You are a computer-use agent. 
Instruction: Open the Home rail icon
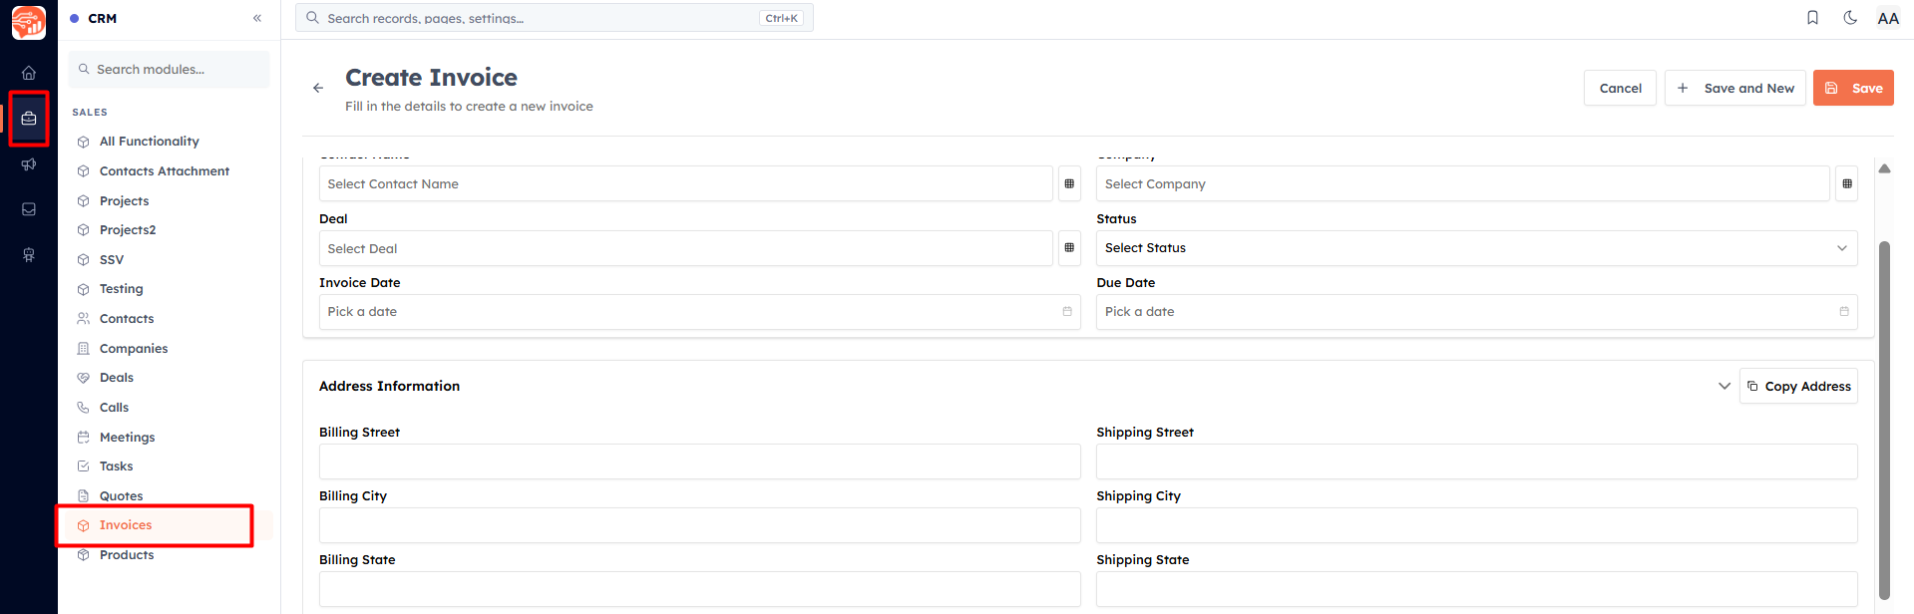pos(29,73)
